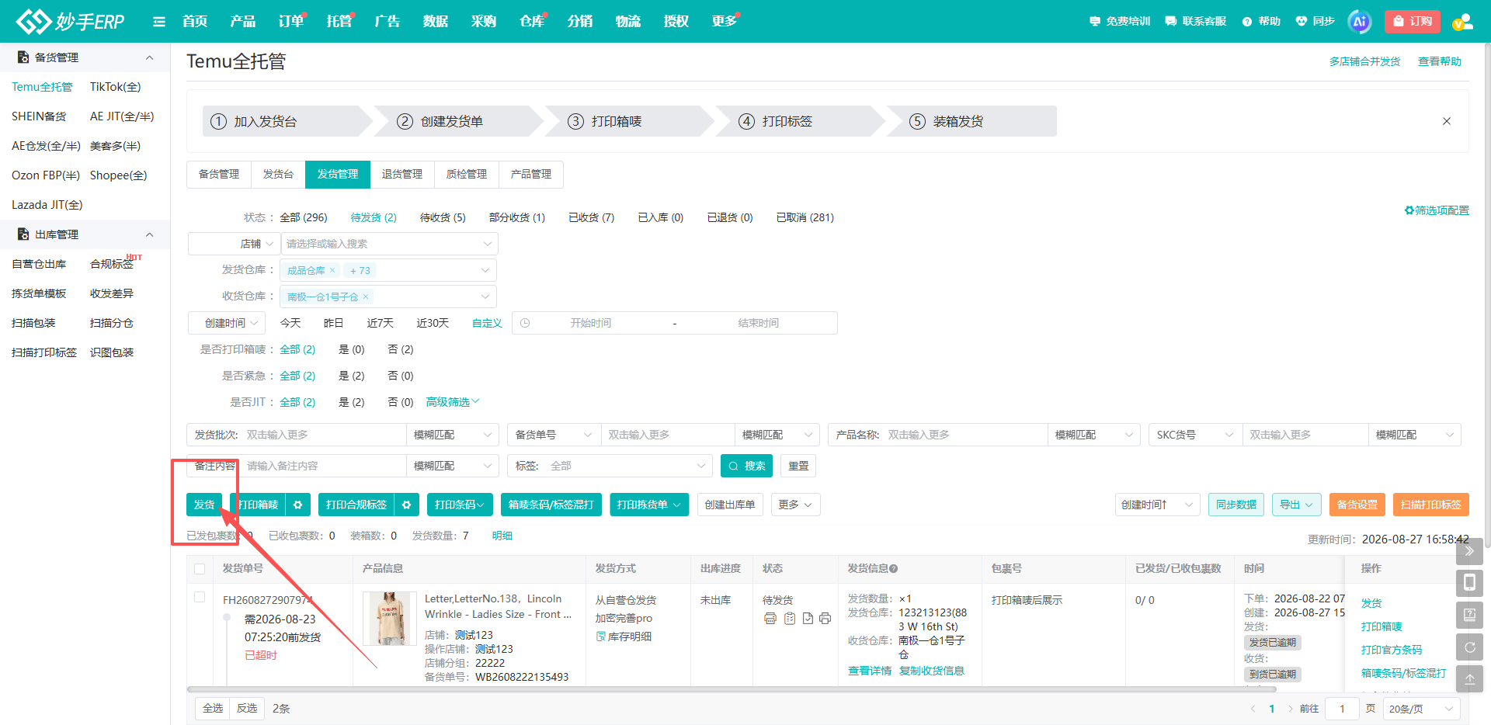Filter by 待收货 (5) status

pos(443,217)
